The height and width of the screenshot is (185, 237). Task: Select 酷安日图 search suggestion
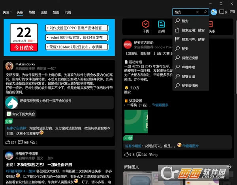point(191,77)
